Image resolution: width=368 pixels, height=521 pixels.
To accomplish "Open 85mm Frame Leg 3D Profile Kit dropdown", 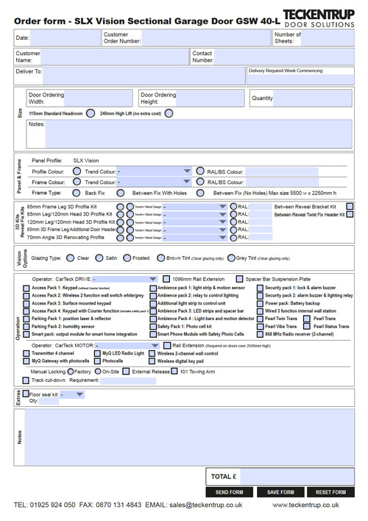I will pyautogui.click(x=195, y=207).
